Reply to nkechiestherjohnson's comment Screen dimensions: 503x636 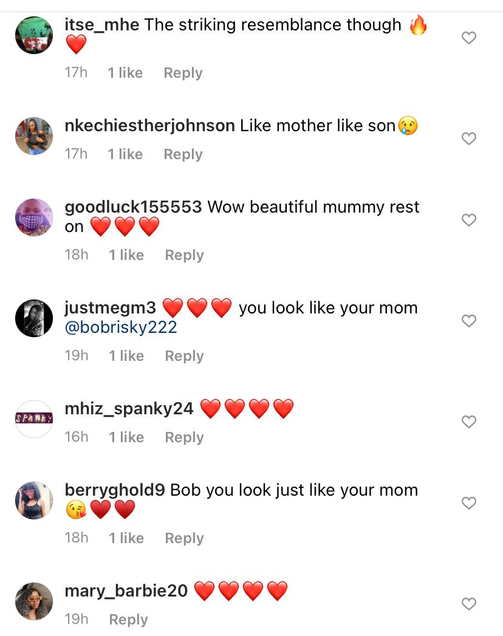[183, 154]
